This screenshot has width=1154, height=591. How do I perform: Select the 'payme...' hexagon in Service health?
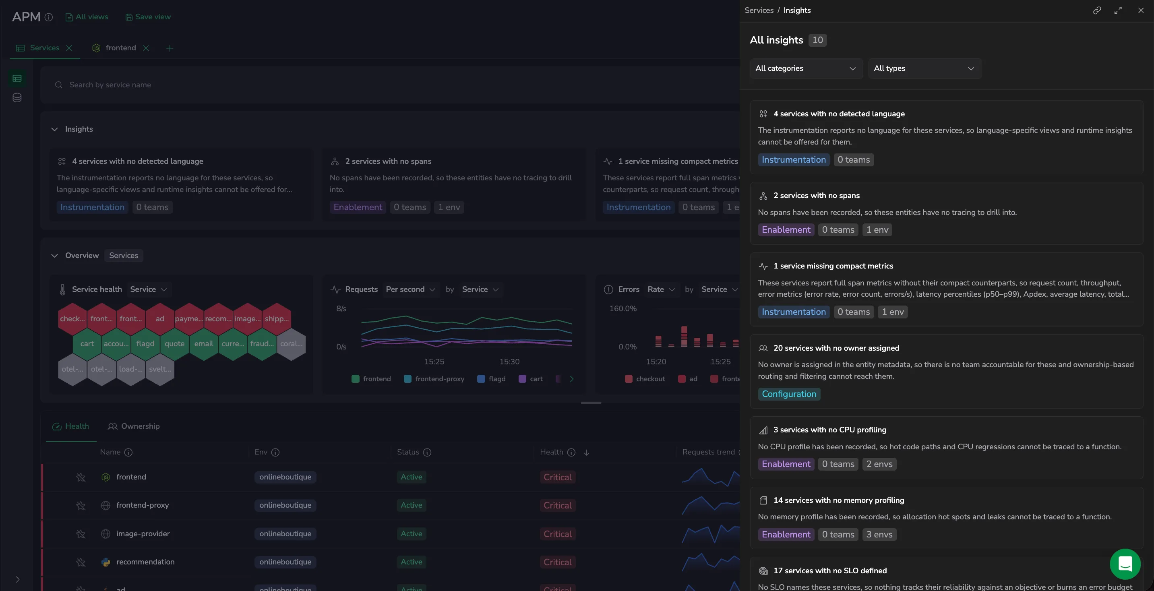(x=188, y=319)
